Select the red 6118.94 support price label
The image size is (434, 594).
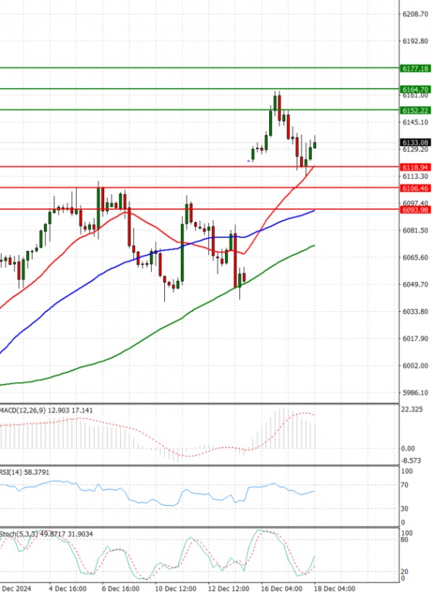pos(414,167)
